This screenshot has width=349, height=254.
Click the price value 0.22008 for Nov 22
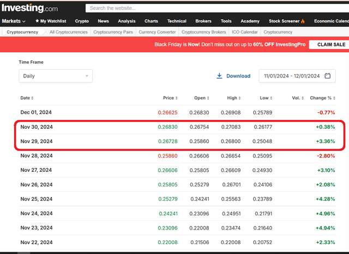pyautogui.click(x=167, y=243)
